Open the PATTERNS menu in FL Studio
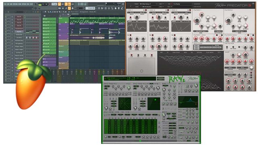The image size is (258, 145). coord(15,4)
